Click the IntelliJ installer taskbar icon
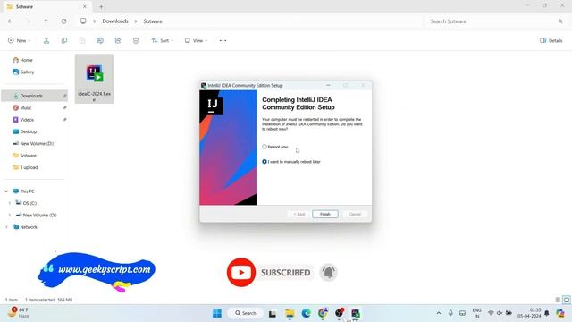 click(x=356, y=313)
